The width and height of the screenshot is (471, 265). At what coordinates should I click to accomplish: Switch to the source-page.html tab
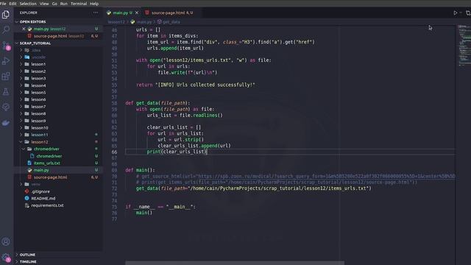[x=169, y=13]
